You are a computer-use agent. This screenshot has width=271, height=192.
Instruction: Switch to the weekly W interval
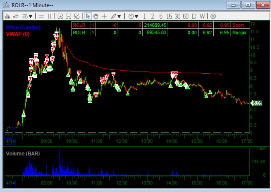pyautogui.click(x=202, y=17)
